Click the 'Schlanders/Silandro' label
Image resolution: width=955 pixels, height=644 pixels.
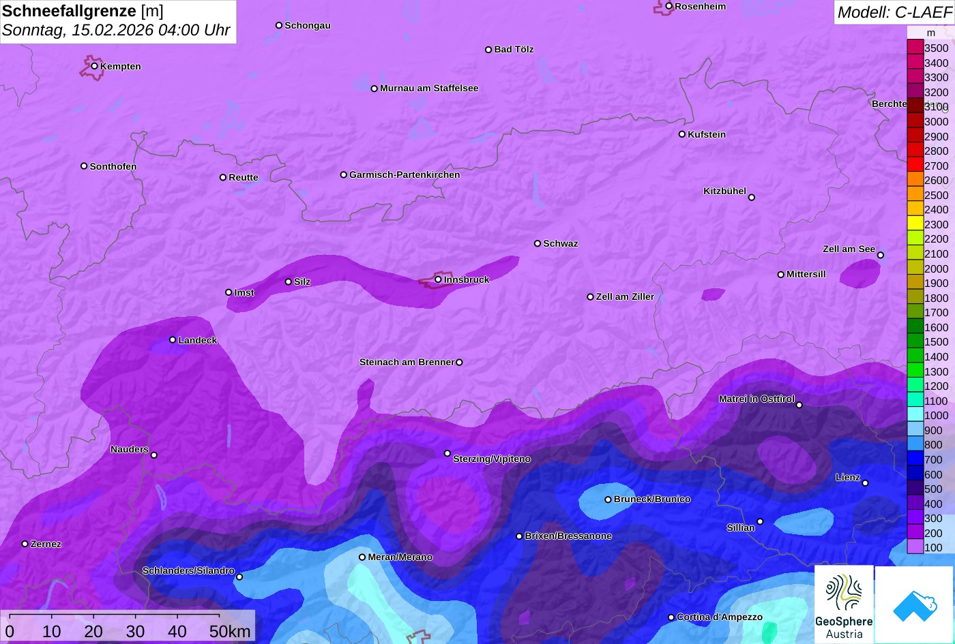[x=188, y=570]
